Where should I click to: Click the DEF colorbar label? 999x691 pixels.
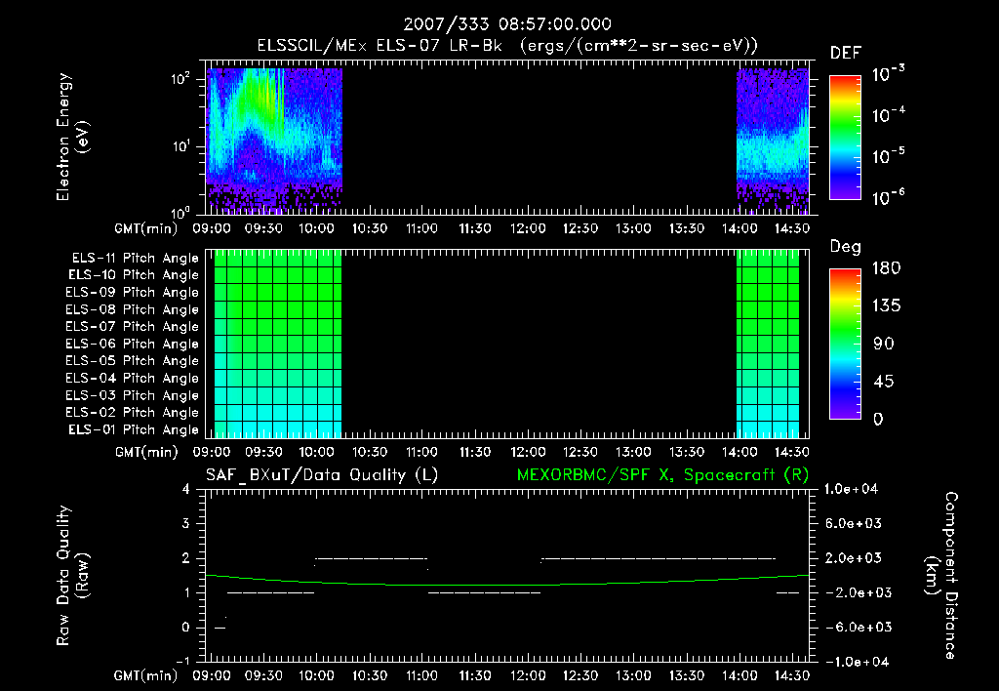pos(846,54)
